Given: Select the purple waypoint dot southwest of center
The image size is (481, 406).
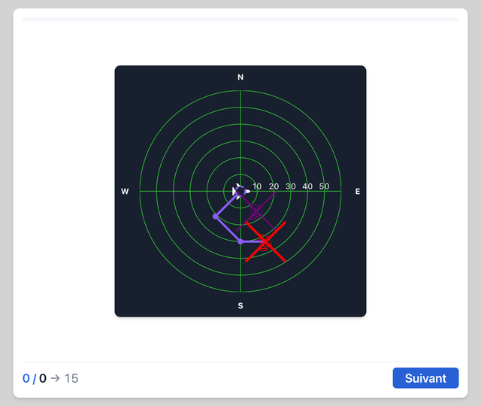Looking at the screenshot, I should 216,217.
